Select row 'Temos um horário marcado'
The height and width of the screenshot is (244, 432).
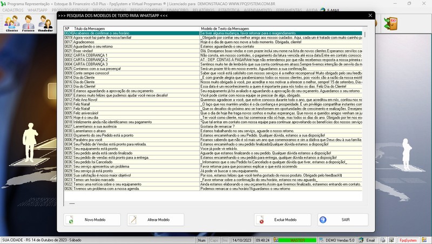click(x=213, y=180)
